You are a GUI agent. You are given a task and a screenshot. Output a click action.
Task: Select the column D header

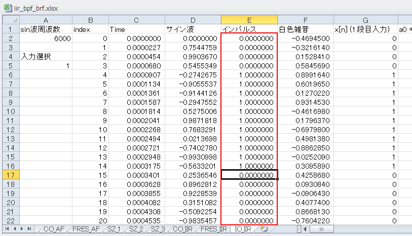[x=193, y=20]
